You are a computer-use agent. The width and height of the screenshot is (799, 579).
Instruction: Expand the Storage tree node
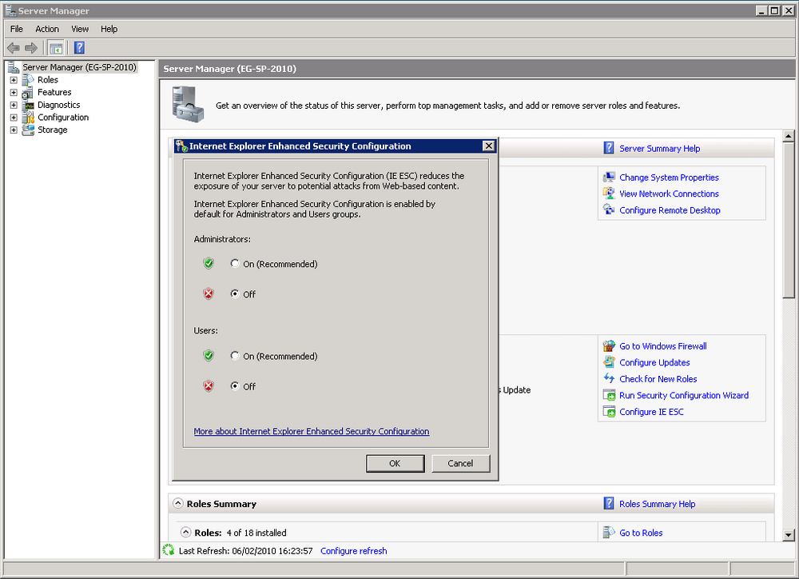[14, 130]
